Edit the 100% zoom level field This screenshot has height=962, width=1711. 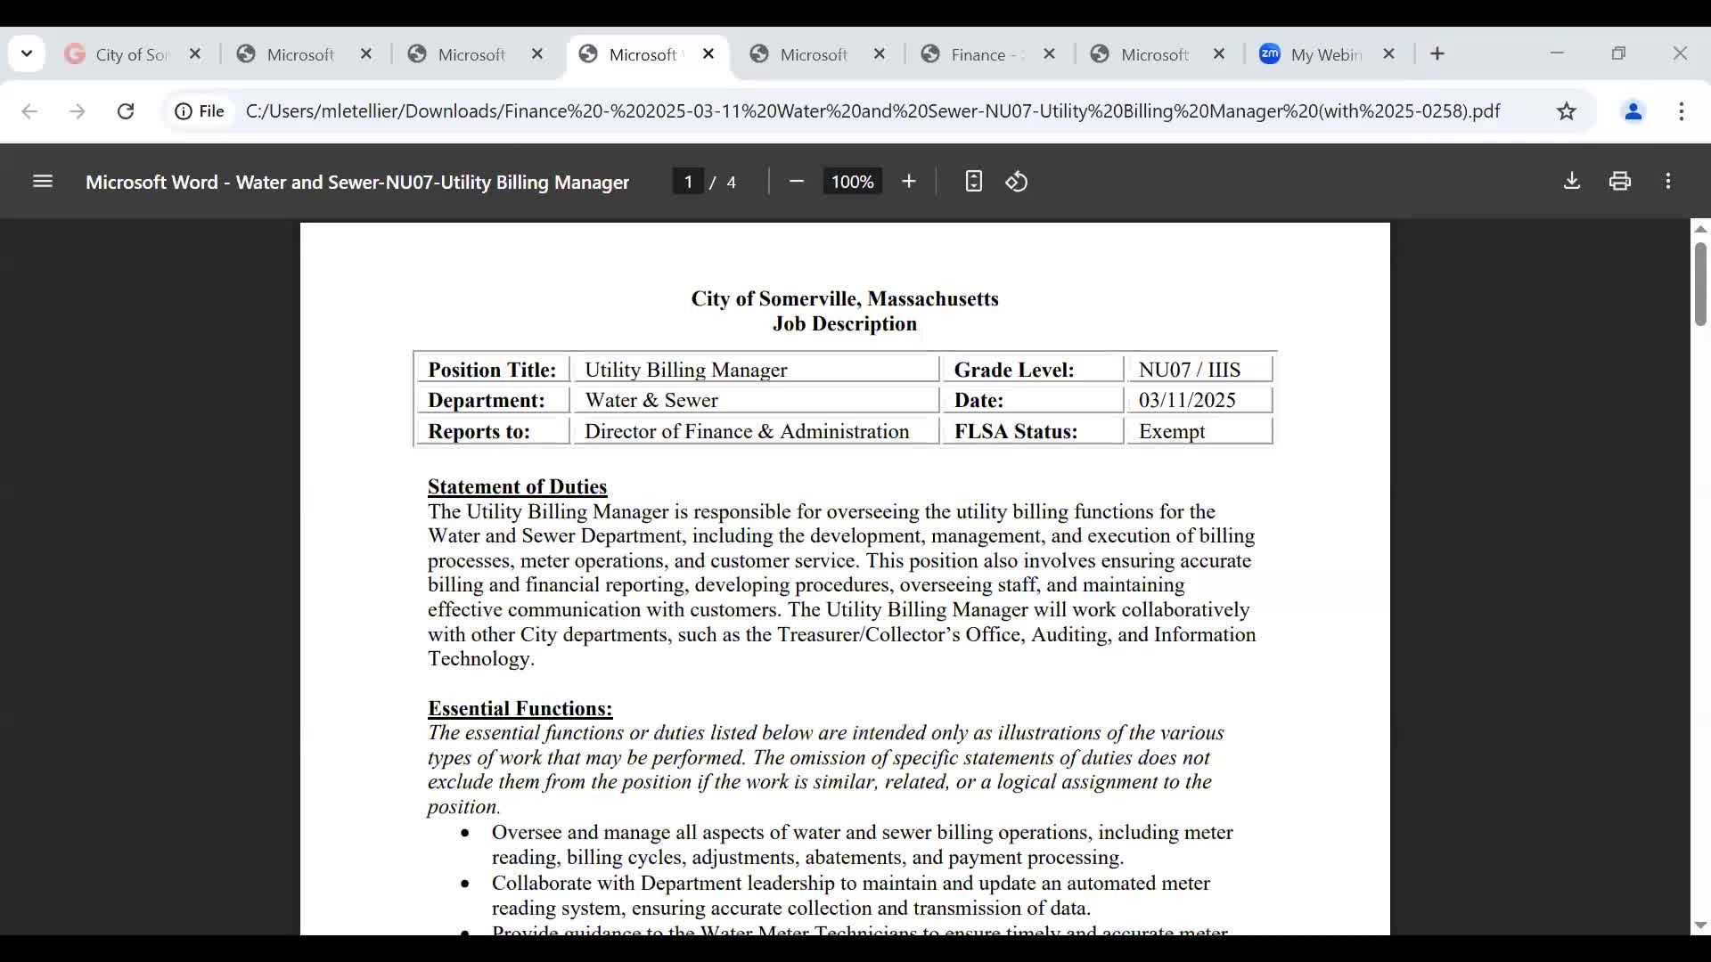pos(852,182)
